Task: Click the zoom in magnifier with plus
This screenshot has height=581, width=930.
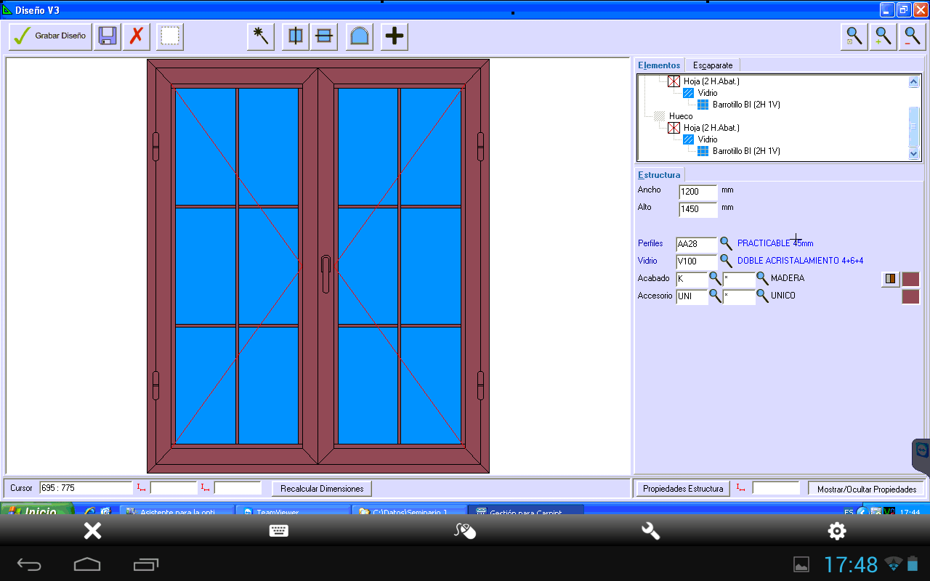Action: (x=883, y=36)
